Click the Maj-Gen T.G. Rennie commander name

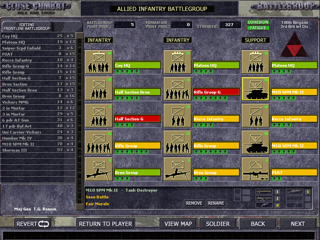[35, 209]
